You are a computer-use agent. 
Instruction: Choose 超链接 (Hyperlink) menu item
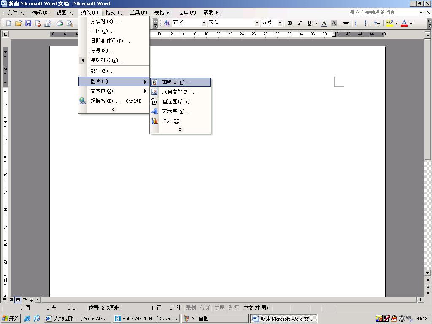(114, 101)
